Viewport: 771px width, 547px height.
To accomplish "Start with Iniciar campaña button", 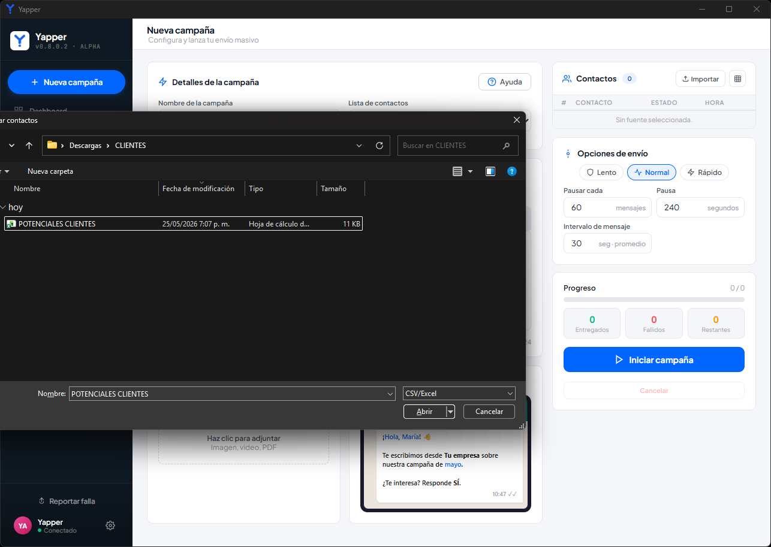I will pyautogui.click(x=654, y=360).
